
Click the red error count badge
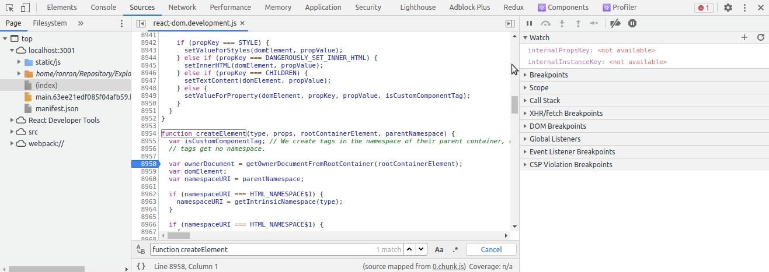pyautogui.click(x=704, y=8)
